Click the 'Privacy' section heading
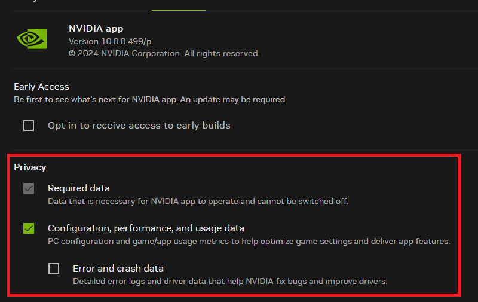Viewport: 478px width, 302px height. coord(30,167)
